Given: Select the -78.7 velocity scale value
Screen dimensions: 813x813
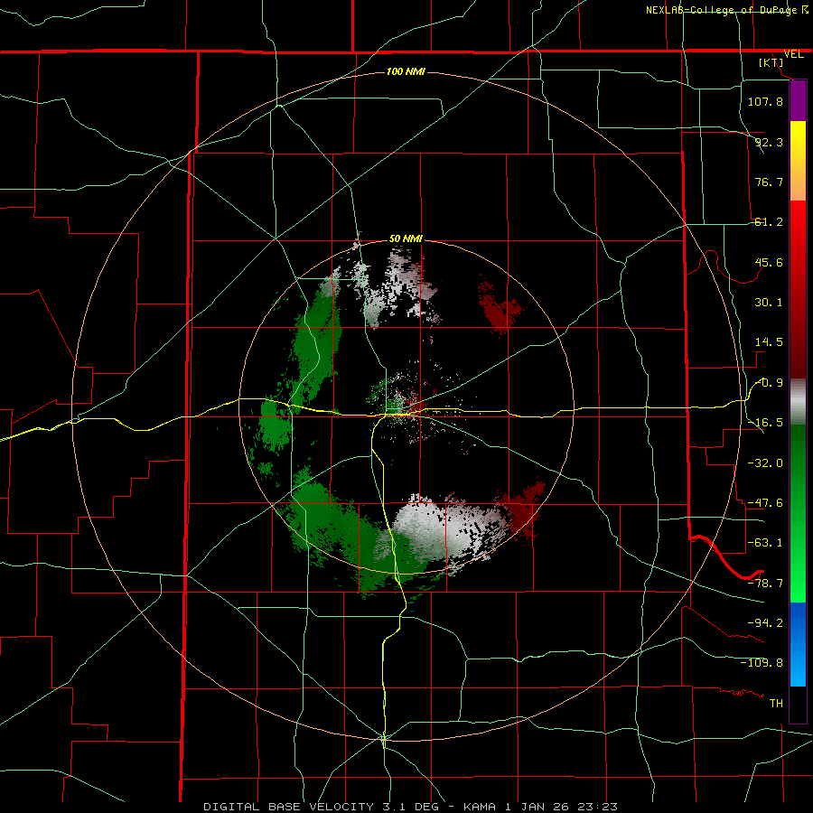Looking at the screenshot, I should 765,583.
